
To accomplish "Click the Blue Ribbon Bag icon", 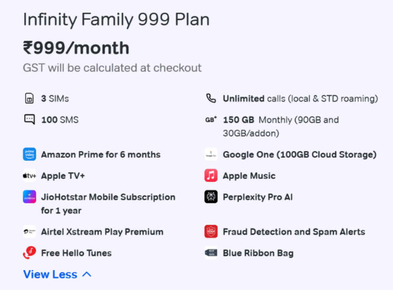I will (x=211, y=253).
